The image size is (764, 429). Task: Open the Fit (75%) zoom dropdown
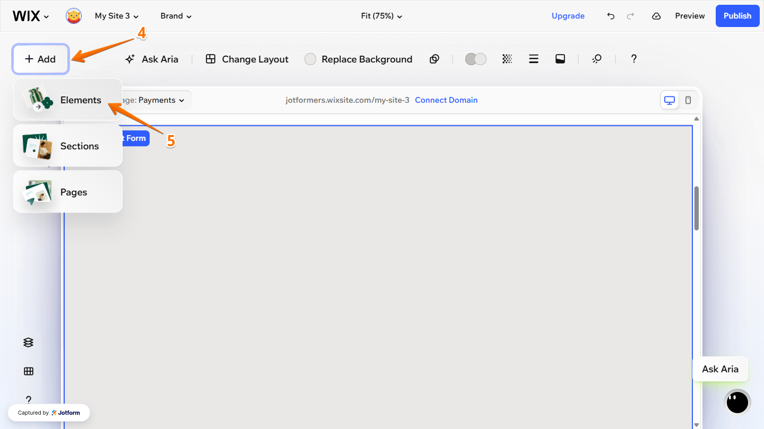point(381,16)
